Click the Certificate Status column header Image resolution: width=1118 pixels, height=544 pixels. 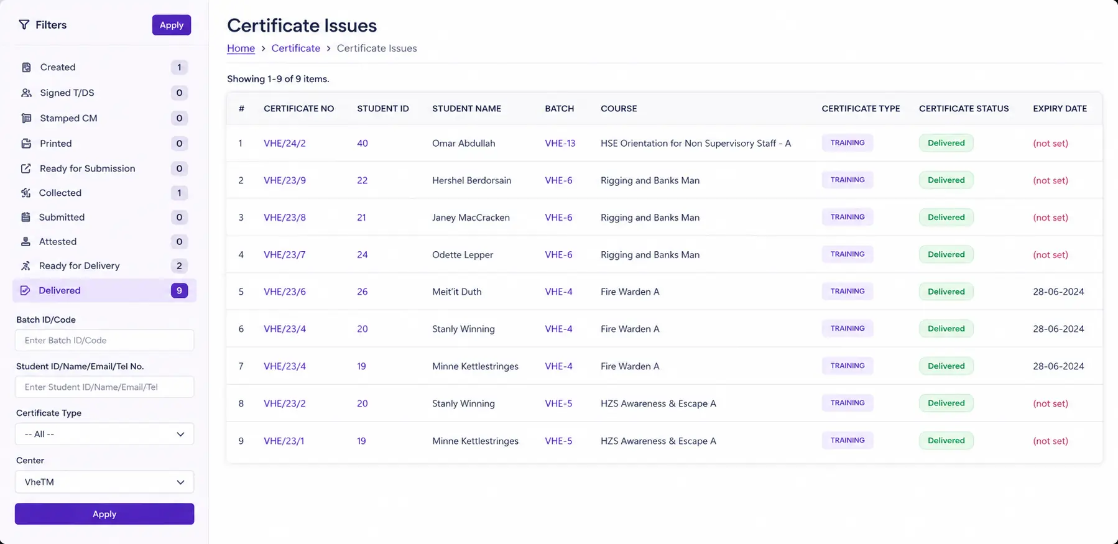pyautogui.click(x=964, y=108)
